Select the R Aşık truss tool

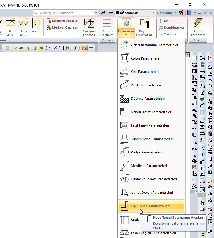[10, 28]
